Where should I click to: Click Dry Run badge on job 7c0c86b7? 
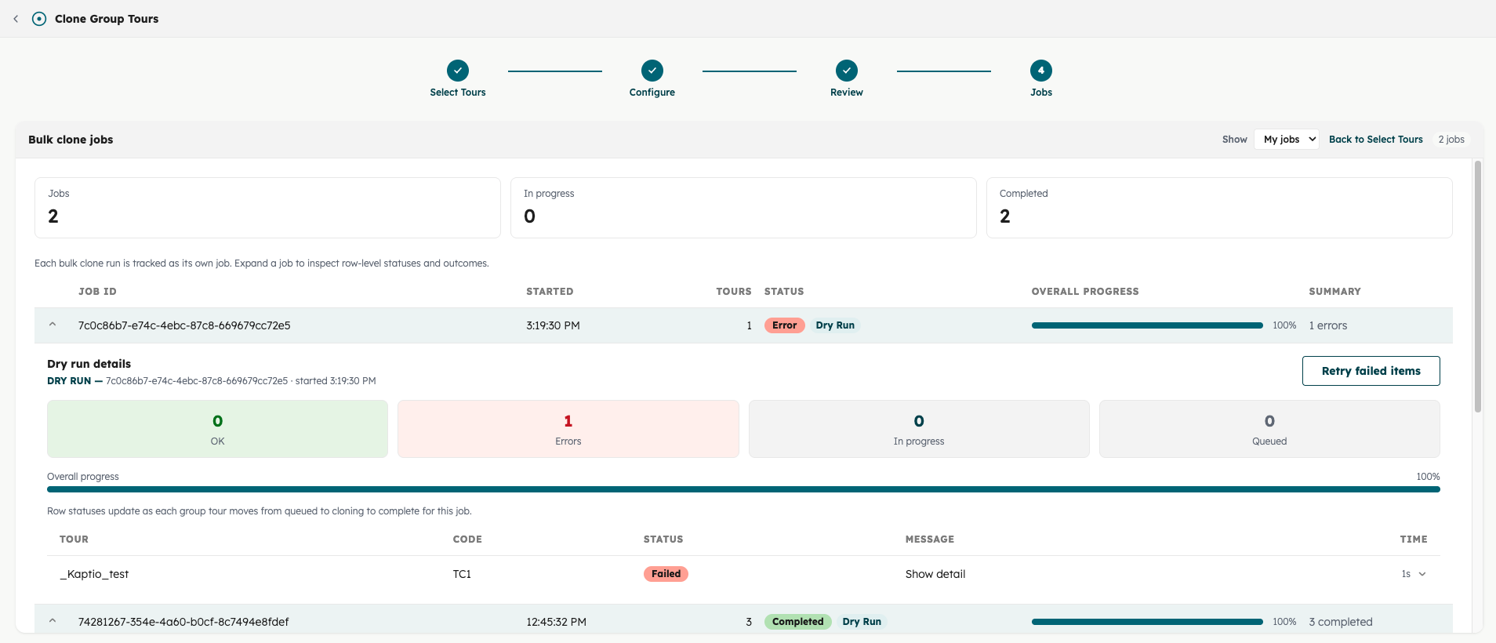(x=835, y=325)
